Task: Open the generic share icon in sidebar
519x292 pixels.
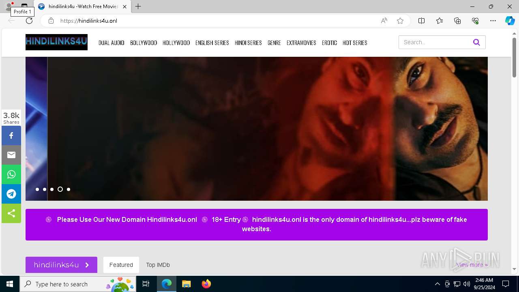Action: point(11,213)
